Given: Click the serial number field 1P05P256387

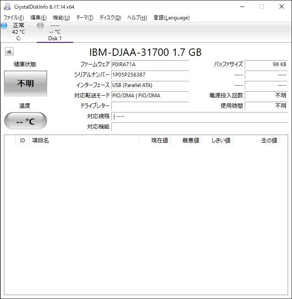Looking at the screenshot, I should click(x=150, y=75).
